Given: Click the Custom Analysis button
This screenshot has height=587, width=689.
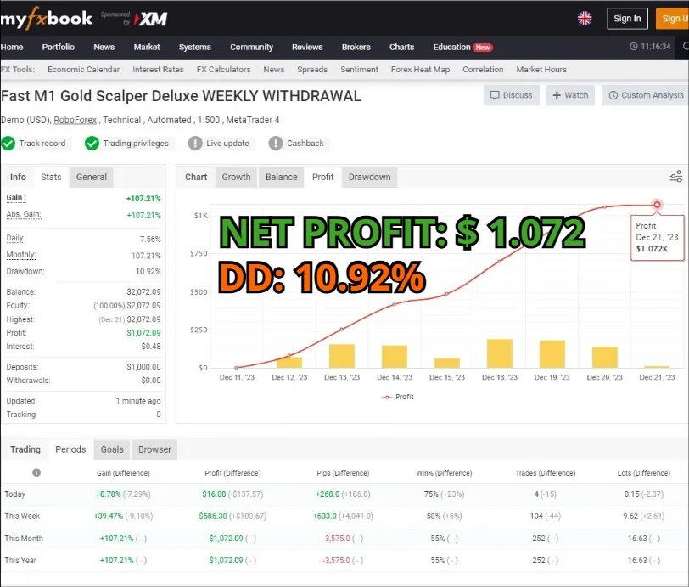Looking at the screenshot, I should click(x=645, y=95).
